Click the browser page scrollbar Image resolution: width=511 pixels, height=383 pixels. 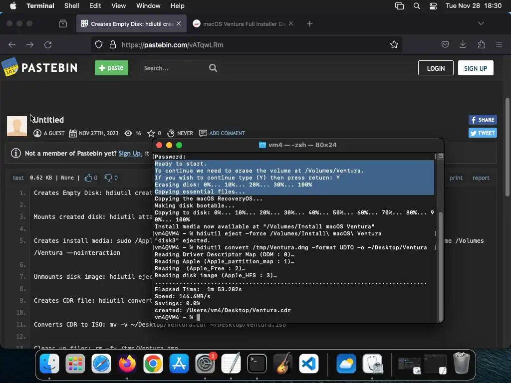pyautogui.click(x=508, y=147)
